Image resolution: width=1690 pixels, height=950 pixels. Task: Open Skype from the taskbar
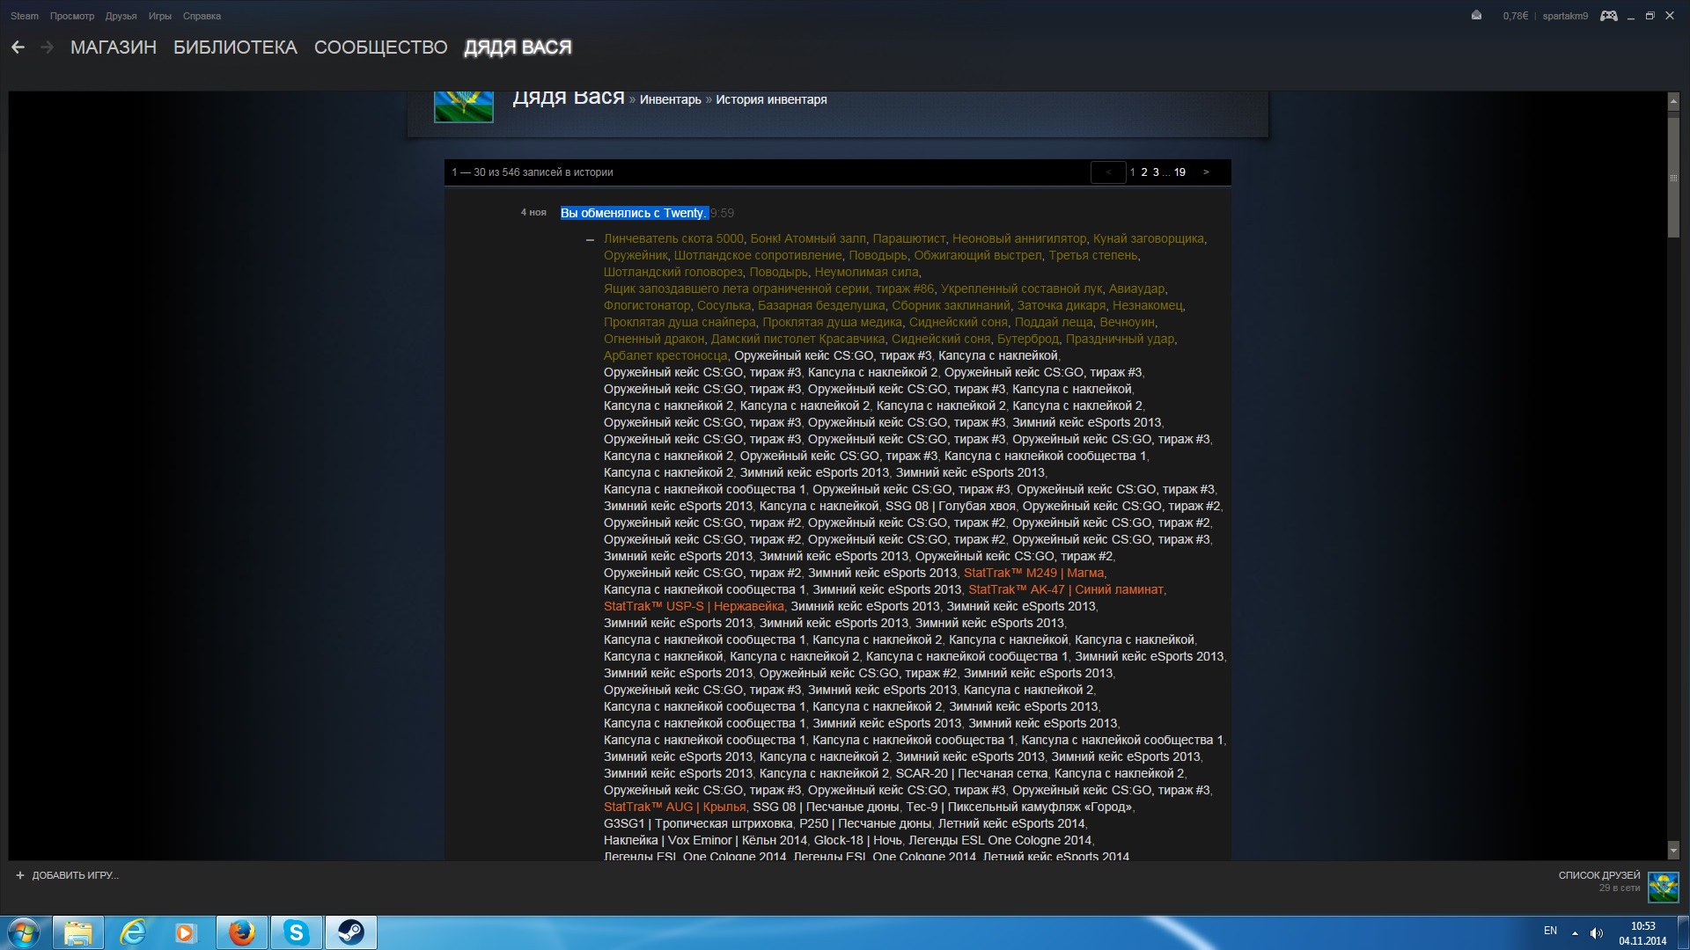[296, 932]
